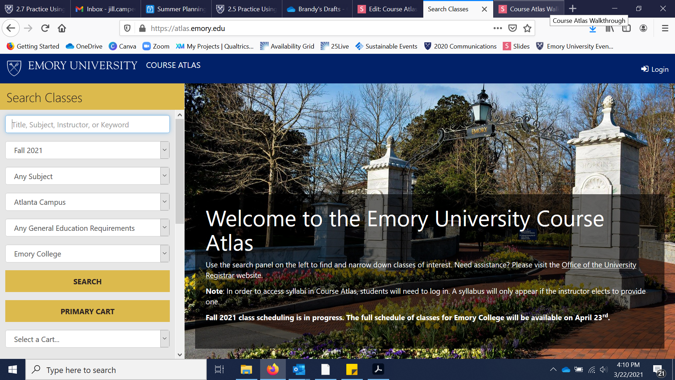This screenshot has width=675, height=380.
Task: Open the Slides bookmark
Action: (516, 46)
